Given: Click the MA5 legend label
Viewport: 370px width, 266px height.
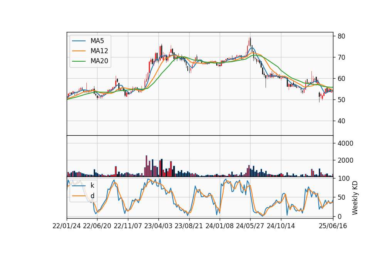Looking at the screenshot, I should click(97, 41).
